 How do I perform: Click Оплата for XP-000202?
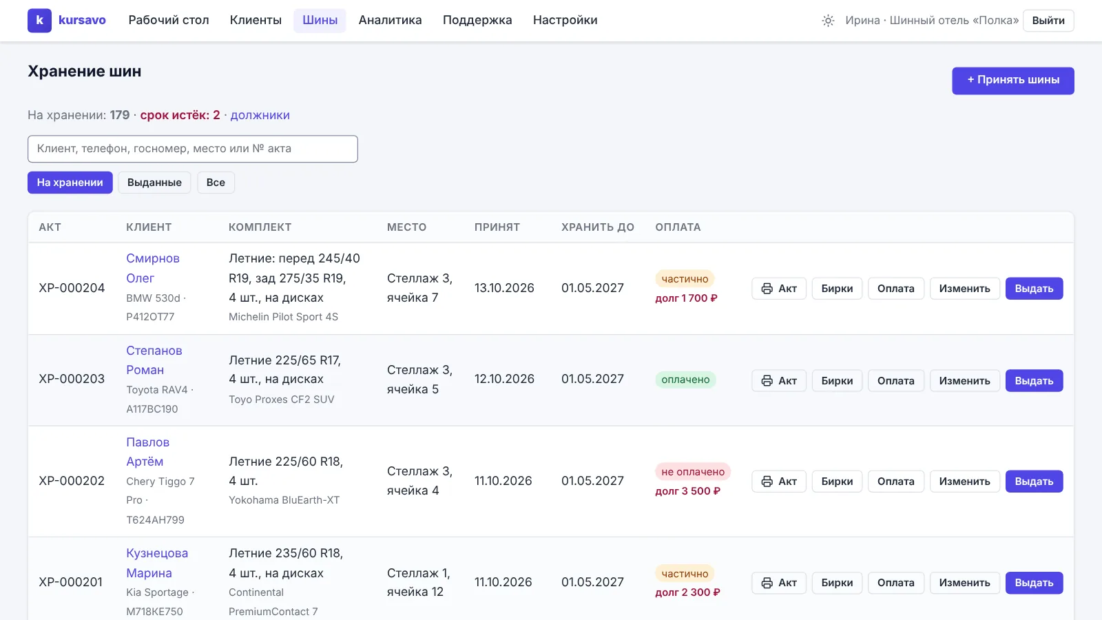coord(896,482)
